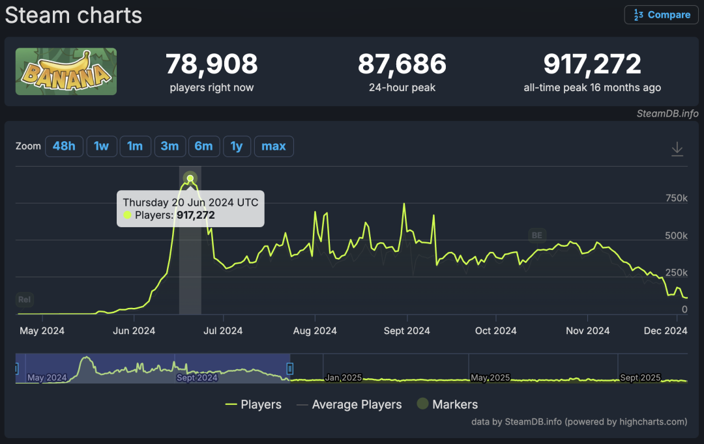Click the BE event marker on chart
The height and width of the screenshot is (444, 704).
point(537,236)
